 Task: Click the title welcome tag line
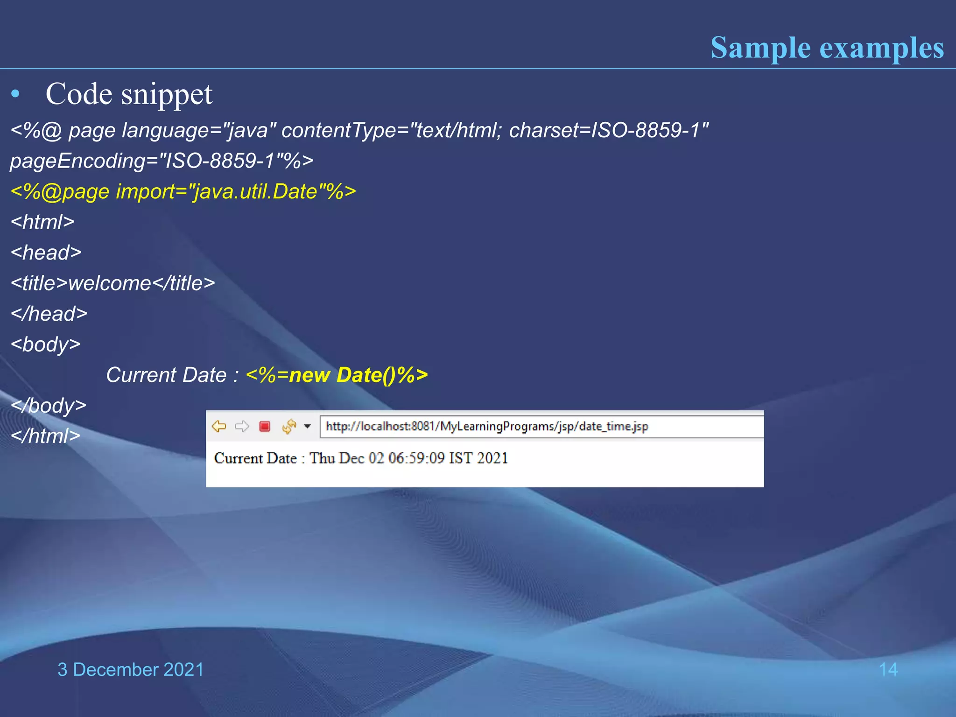(x=112, y=283)
